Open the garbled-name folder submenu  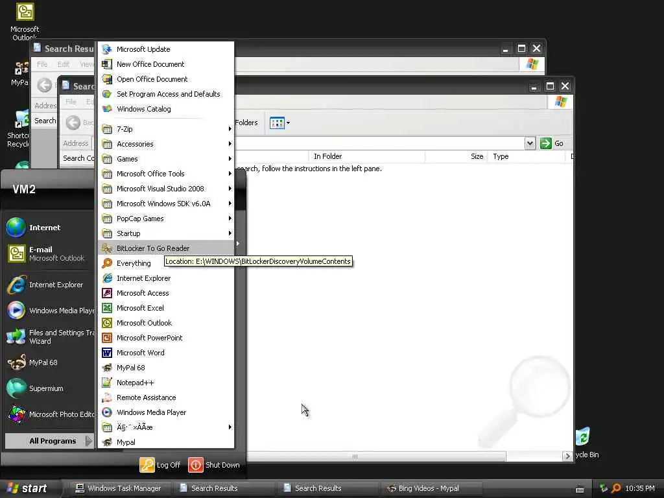pyautogui.click(x=166, y=427)
